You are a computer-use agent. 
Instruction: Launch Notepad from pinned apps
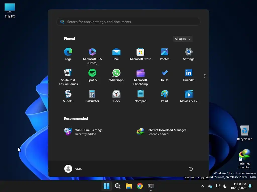coord(141,96)
